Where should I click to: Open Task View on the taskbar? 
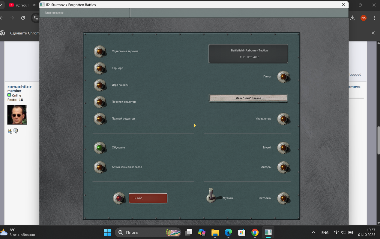tap(189, 232)
